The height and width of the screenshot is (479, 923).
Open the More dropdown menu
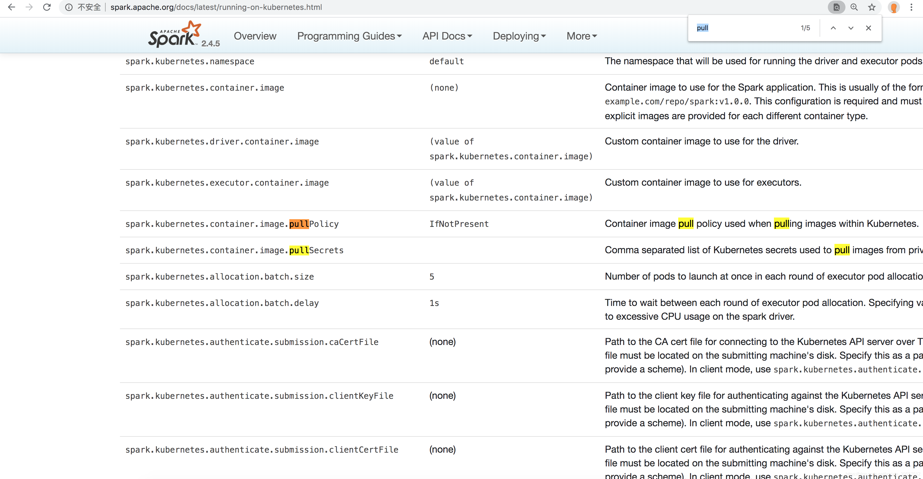coord(581,36)
